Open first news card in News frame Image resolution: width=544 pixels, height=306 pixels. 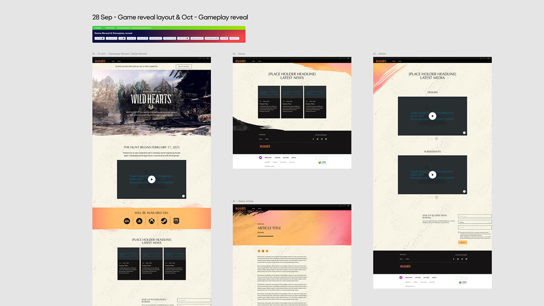pos(269,102)
